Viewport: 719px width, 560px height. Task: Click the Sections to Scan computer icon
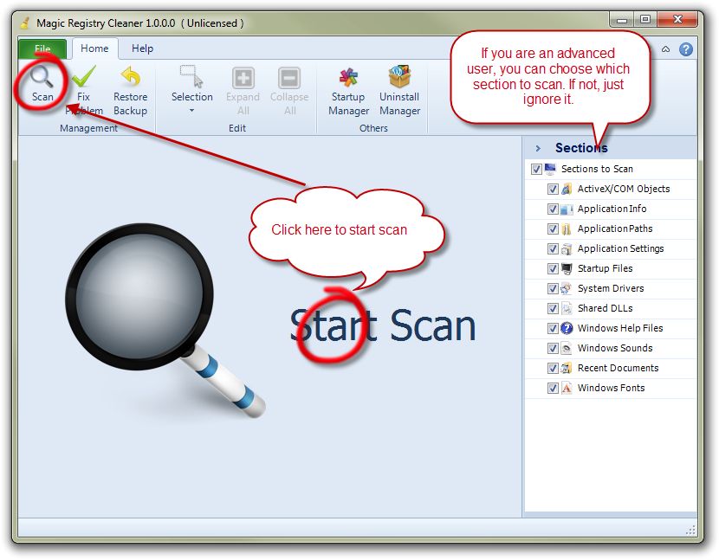pos(550,169)
